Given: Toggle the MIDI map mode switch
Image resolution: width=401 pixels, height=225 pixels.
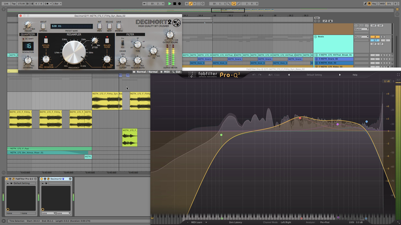Looking at the screenshot, I should [382, 3].
